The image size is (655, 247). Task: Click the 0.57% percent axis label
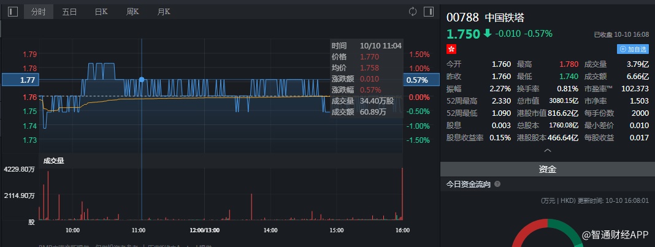[421, 80]
